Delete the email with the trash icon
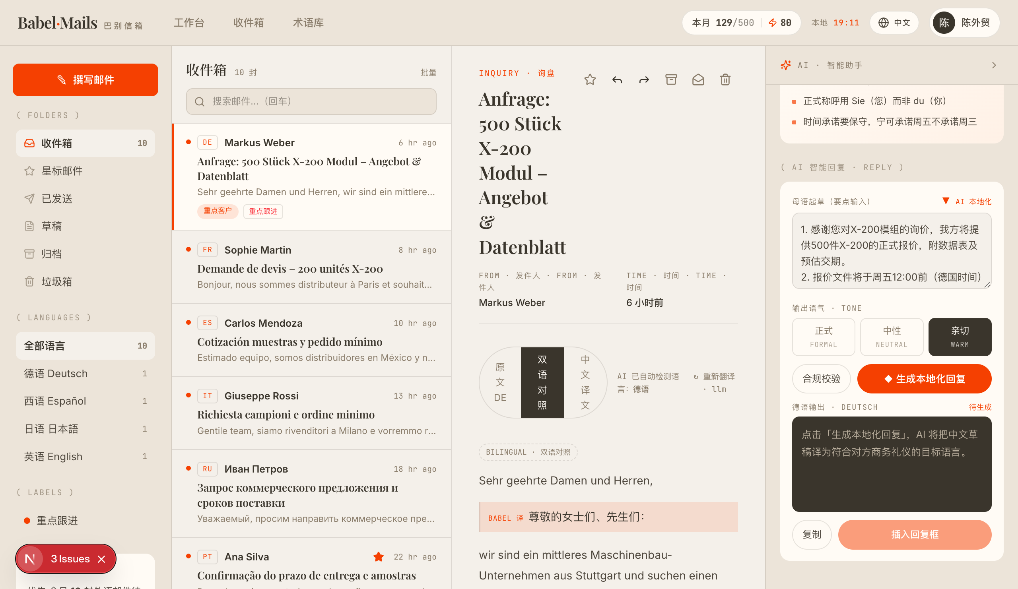This screenshot has width=1018, height=589. pyautogui.click(x=725, y=79)
